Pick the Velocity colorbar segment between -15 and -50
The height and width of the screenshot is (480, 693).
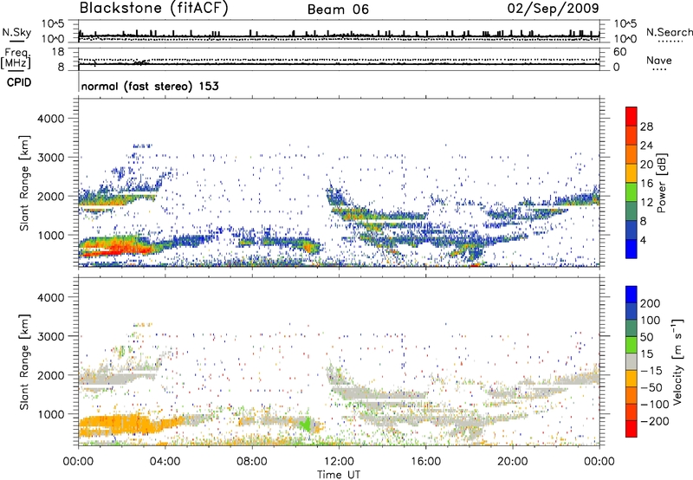[631, 379]
